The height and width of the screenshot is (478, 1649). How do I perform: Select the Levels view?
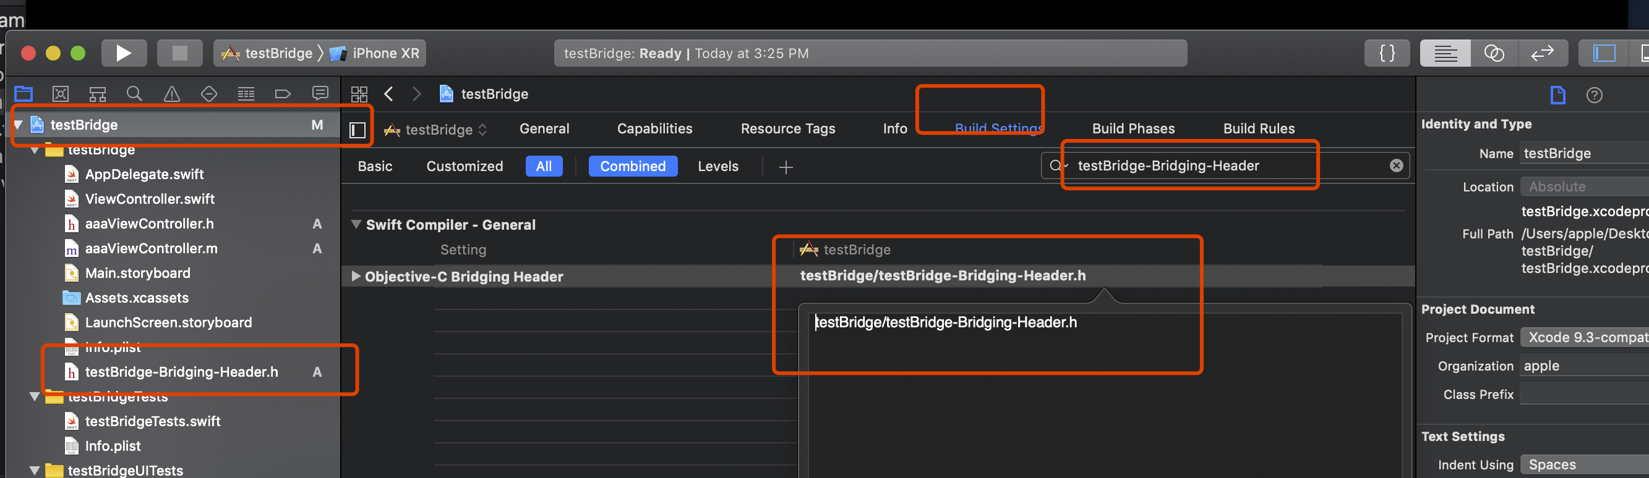coord(717,166)
